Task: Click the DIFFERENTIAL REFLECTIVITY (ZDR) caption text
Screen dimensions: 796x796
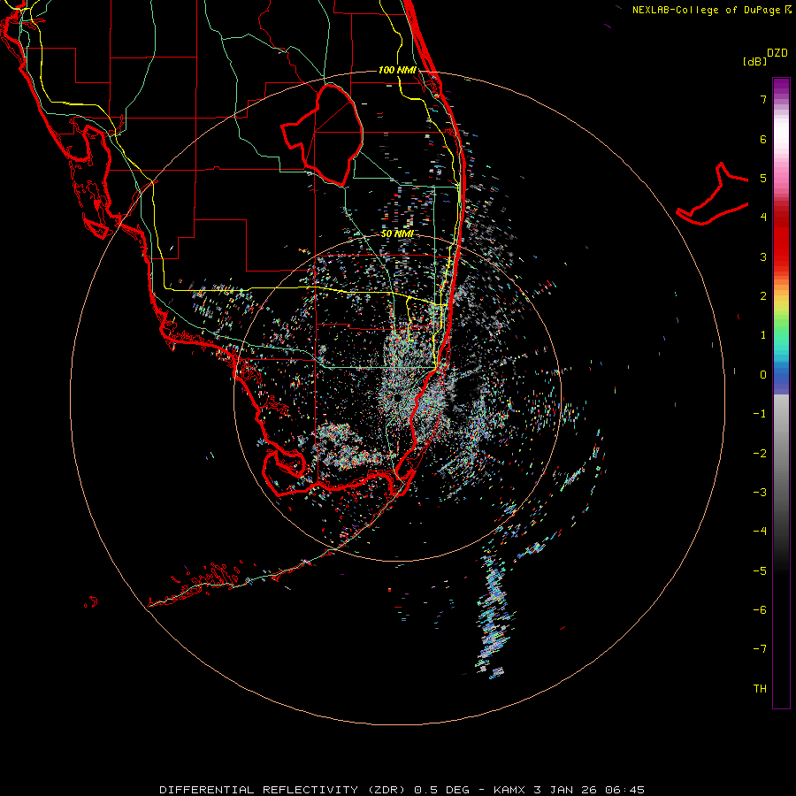Action: coord(283,790)
